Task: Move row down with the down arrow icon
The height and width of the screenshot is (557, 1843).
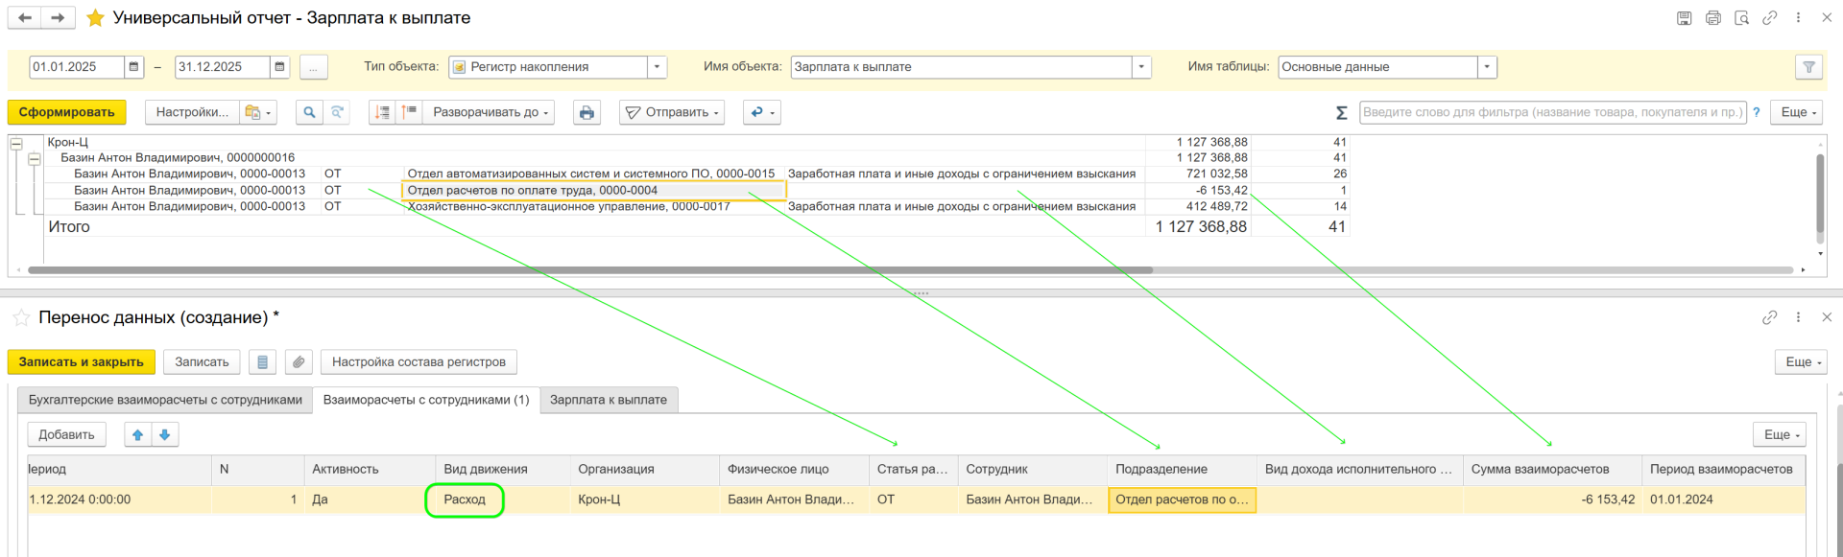Action: 165,435
